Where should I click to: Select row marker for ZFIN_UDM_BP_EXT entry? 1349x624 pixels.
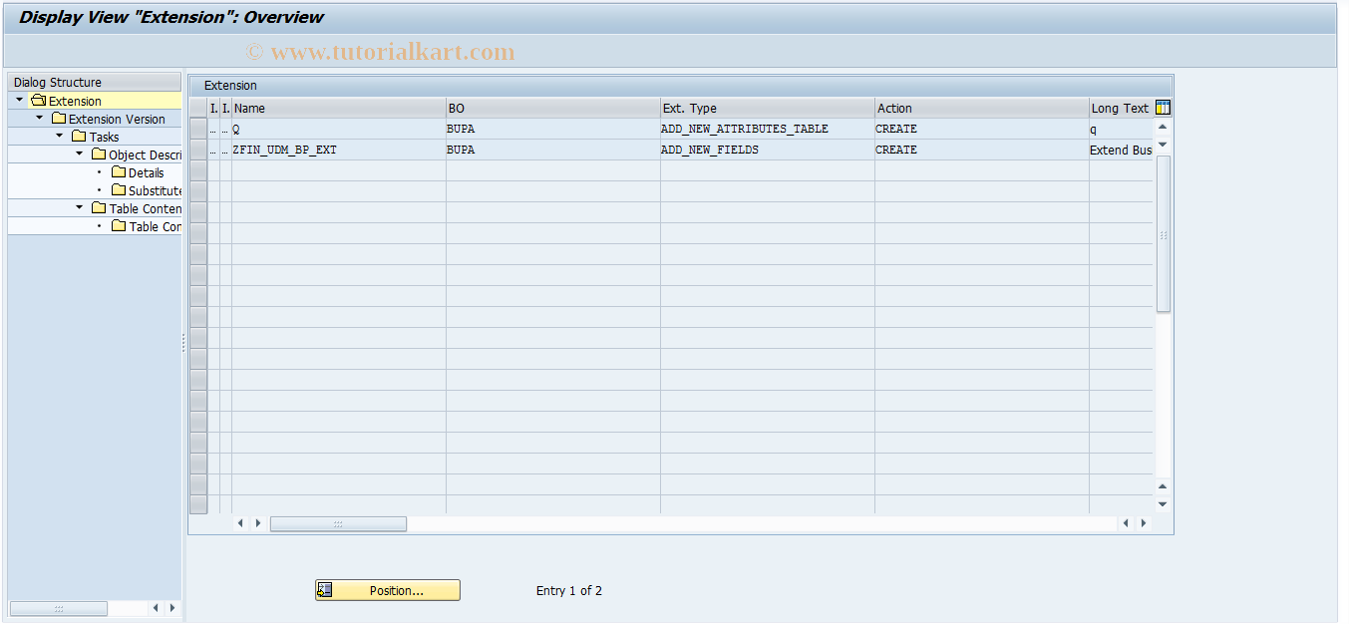tap(198, 150)
